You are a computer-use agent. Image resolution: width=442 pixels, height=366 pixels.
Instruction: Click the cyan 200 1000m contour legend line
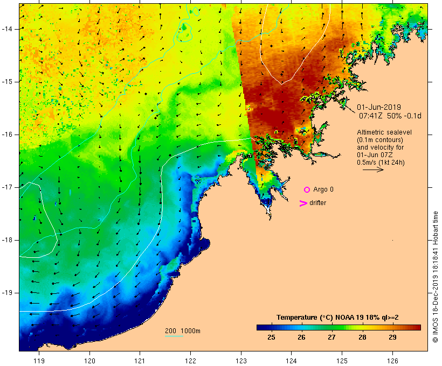pyautogui.click(x=174, y=336)
